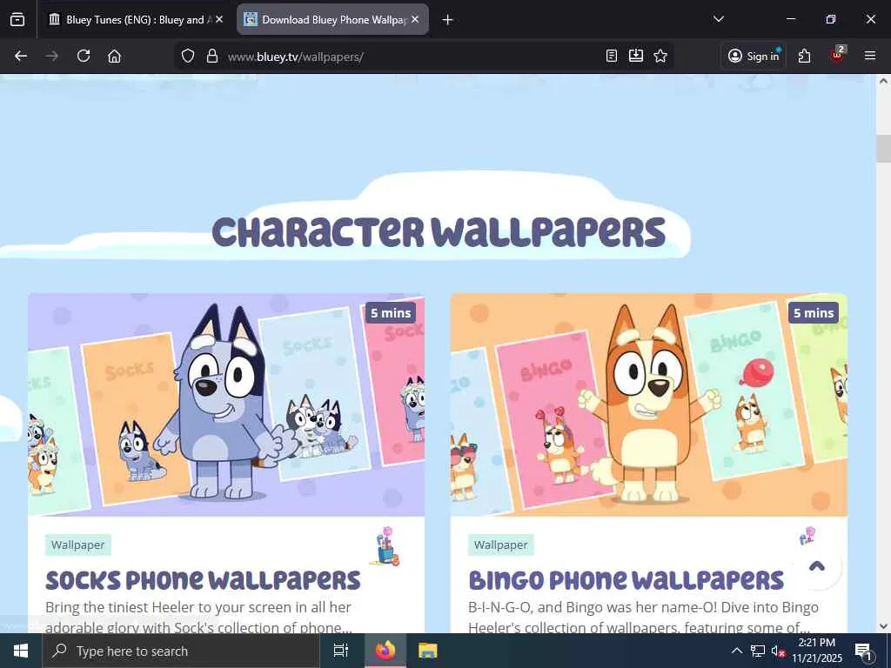Click the Wallpaper tag on Socks card
Screen dimensions: 891x668
(x=77, y=544)
